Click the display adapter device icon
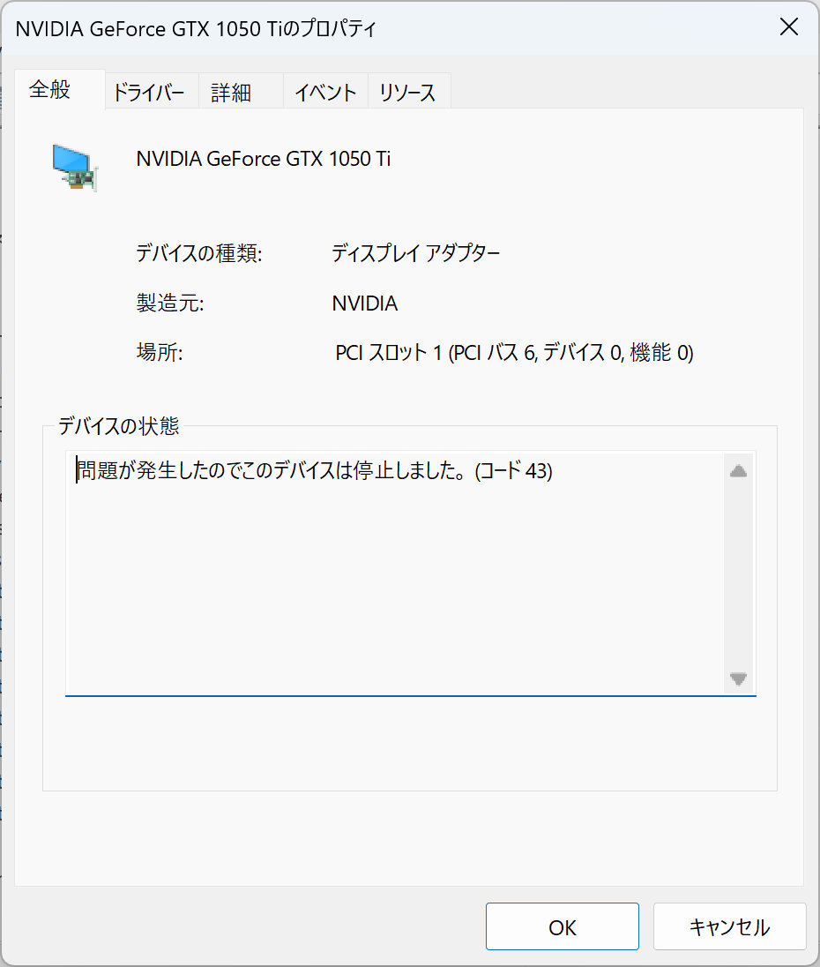The width and height of the screenshot is (820, 967). pyautogui.click(x=73, y=166)
